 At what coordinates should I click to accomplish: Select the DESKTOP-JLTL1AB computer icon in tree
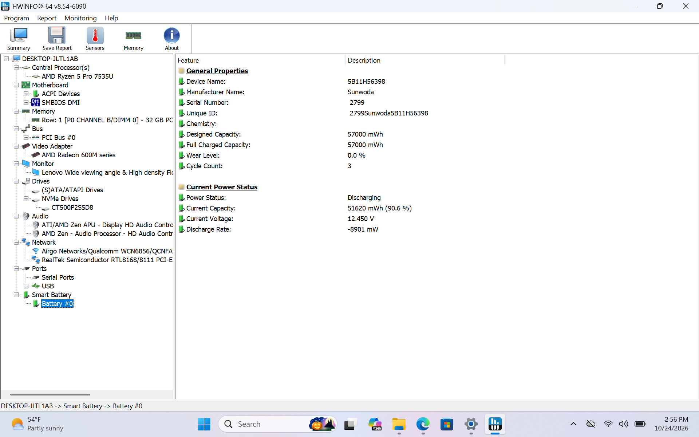pos(17,59)
